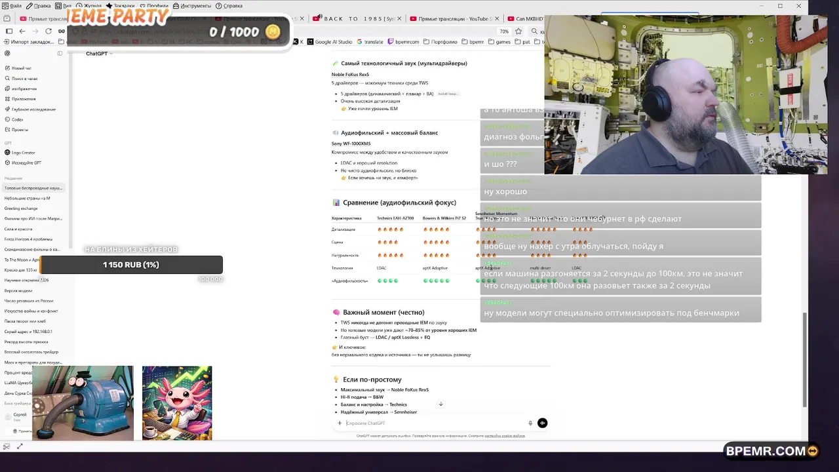Click the expand arrows icon bottom-left
The width and height of the screenshot is (839, 472).
[x=20, y=446]
